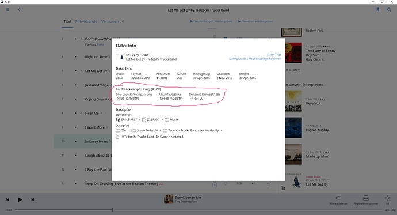Click the bookmark icon in header

pyautogui.click(x=378, y=10)
